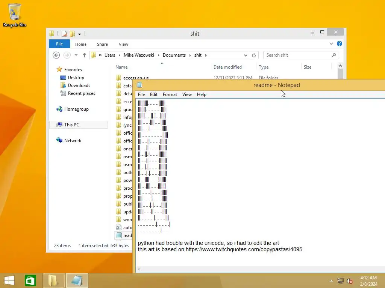
Task: Select Favorites in navigation pane
Action: (x=73, y=69)
